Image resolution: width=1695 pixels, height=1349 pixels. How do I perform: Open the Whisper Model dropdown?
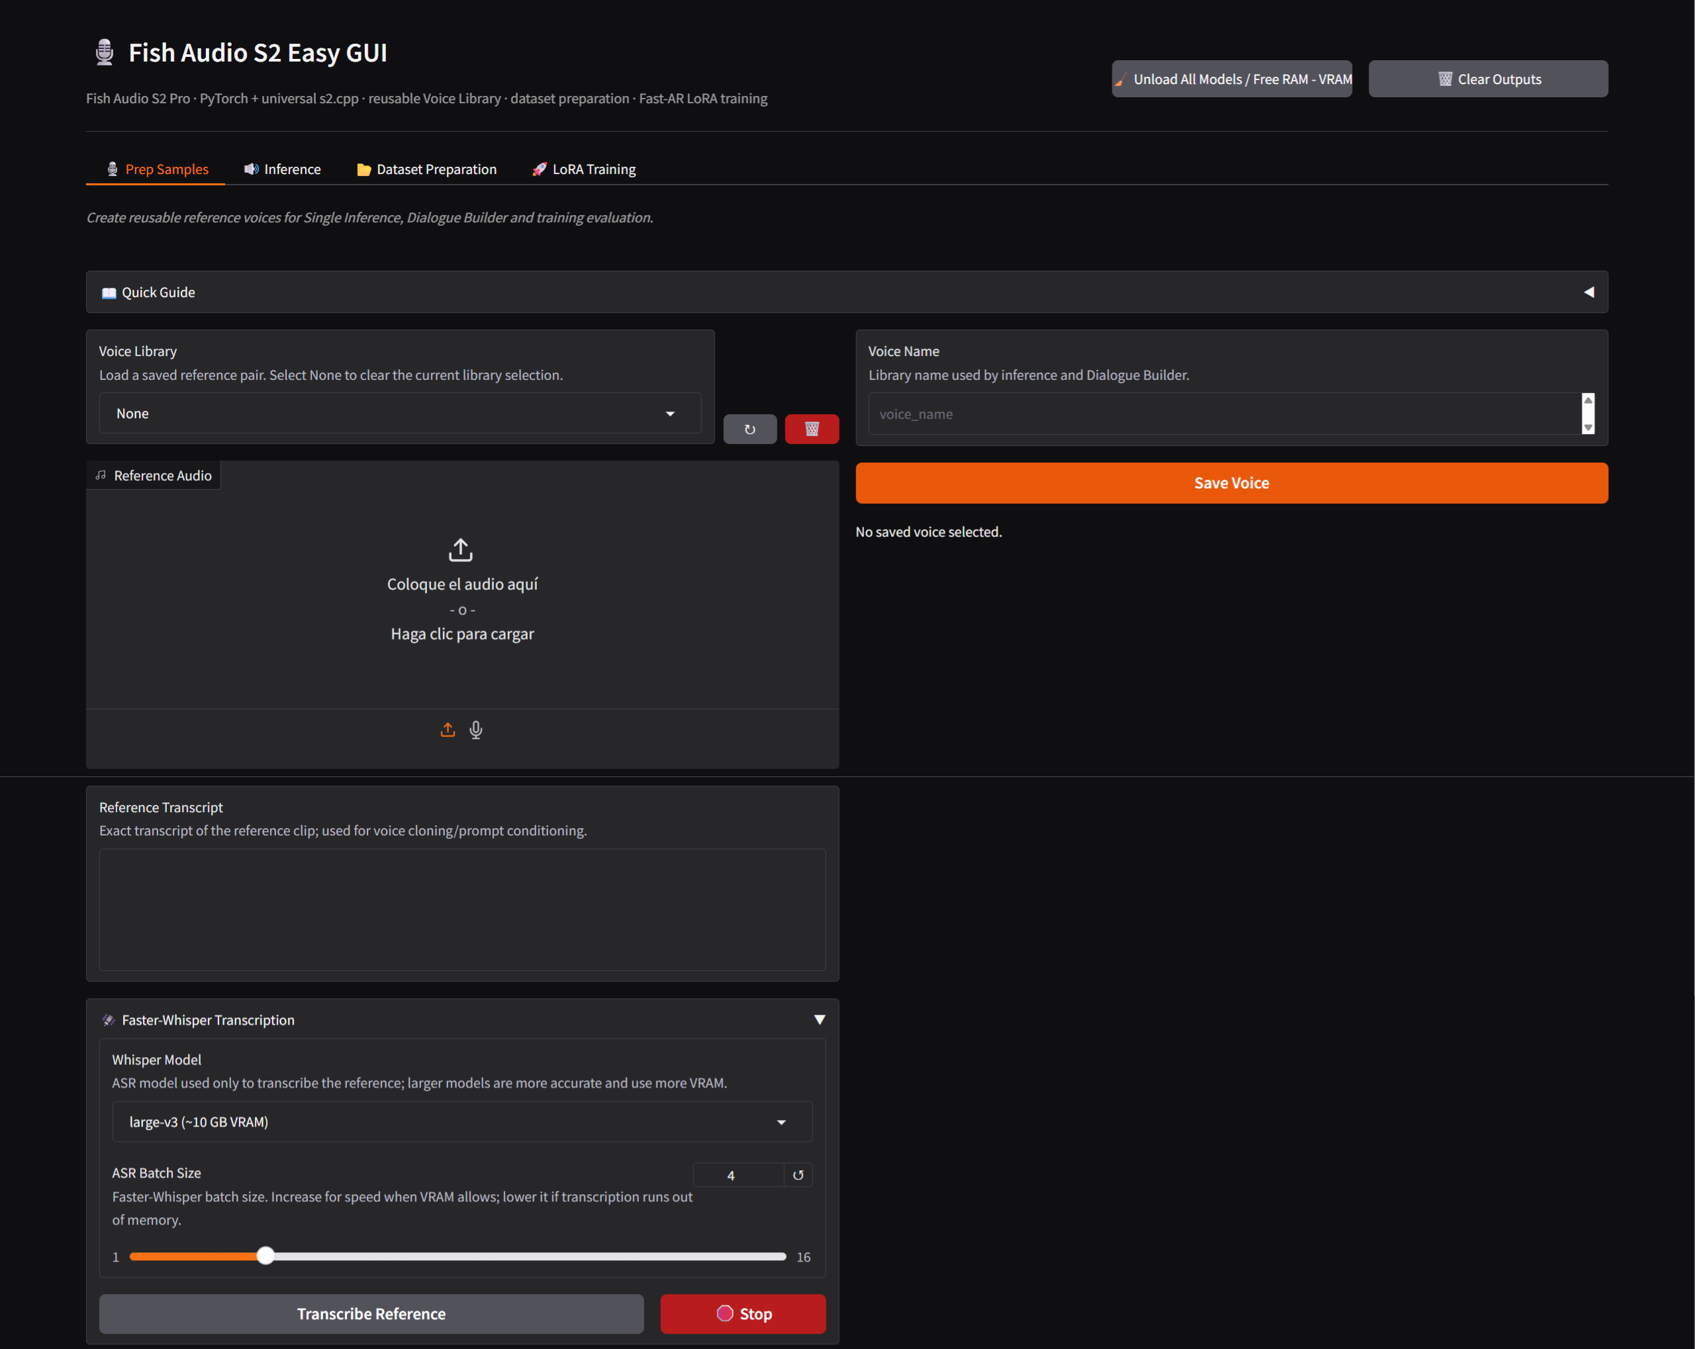(462, 1122)
